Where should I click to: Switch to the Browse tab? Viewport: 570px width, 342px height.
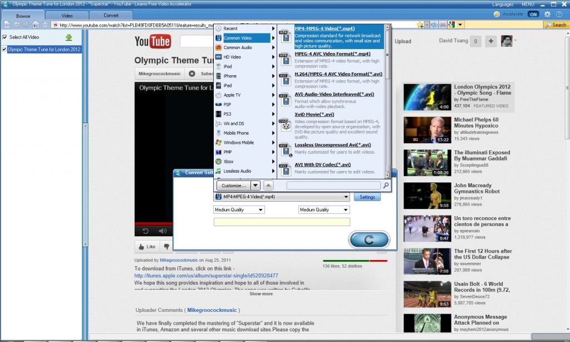point(23,16)
